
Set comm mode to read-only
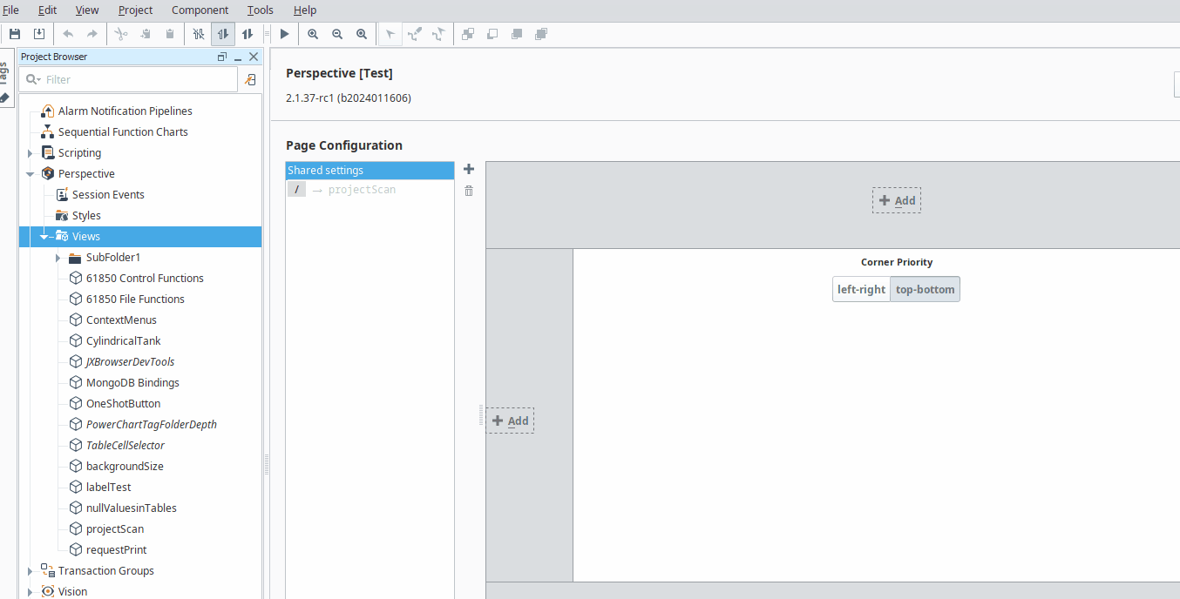223,34
